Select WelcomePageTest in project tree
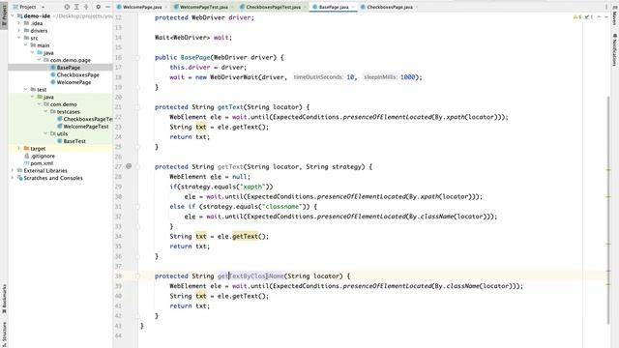 click(x=86, y=127)
